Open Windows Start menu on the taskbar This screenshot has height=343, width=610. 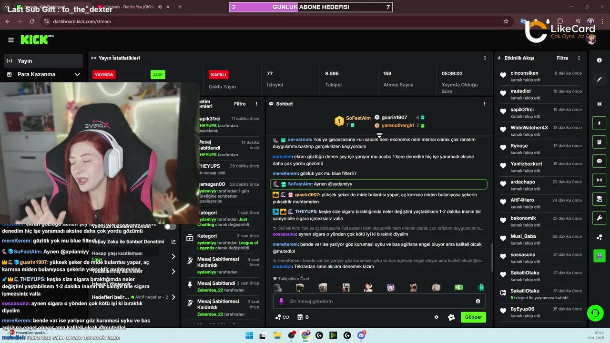(x=249, y=335)
